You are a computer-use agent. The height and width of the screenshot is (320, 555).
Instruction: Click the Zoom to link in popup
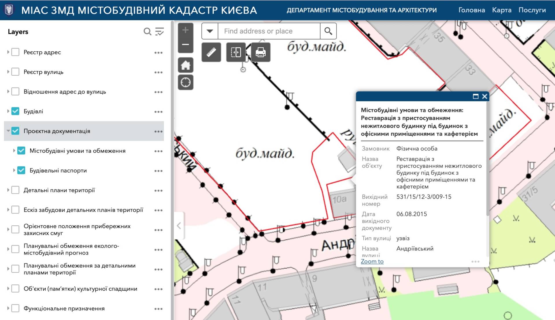click(x=372, y=261)
